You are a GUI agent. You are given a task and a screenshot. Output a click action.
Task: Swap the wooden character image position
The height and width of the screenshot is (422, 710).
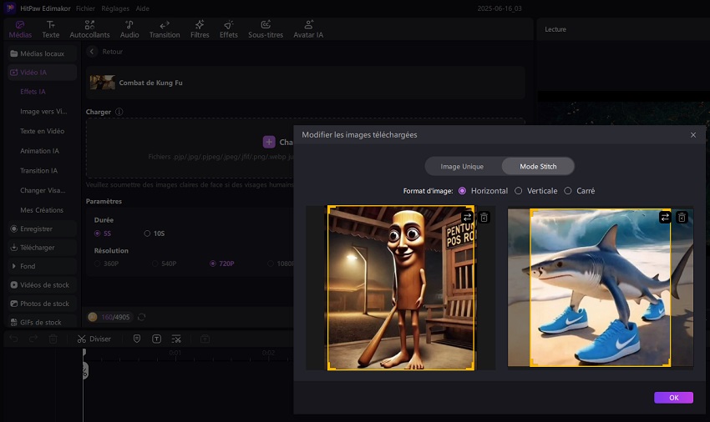468,217
